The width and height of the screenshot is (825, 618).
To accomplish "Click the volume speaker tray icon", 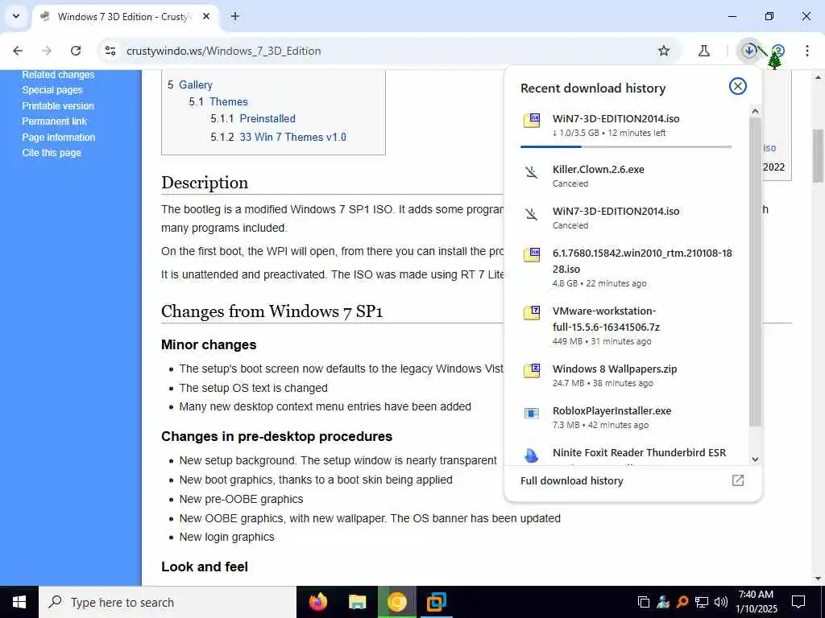I will click(x=721, y=602).
